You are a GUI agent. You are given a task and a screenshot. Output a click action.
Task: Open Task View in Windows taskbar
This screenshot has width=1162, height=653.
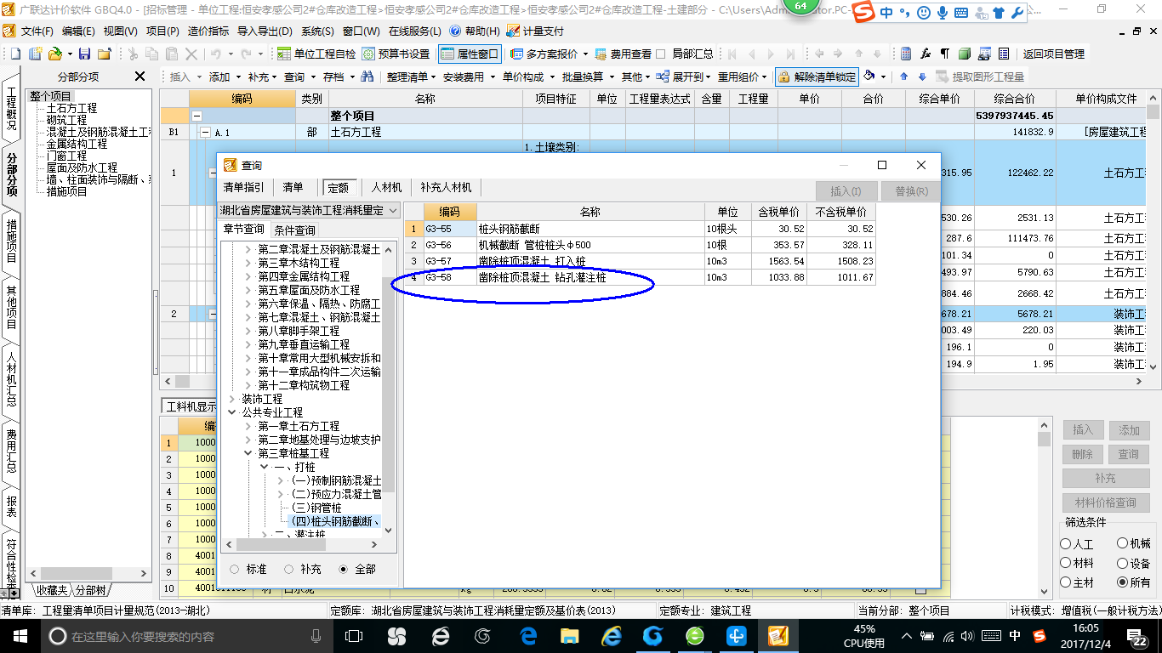[x=354, y=636]
